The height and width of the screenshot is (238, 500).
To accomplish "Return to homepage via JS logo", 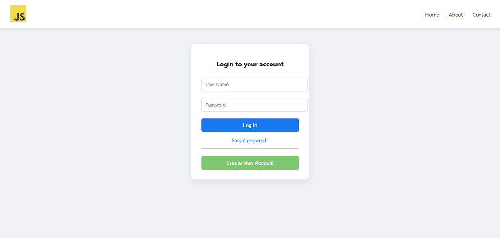I will [x=18, y=14].
